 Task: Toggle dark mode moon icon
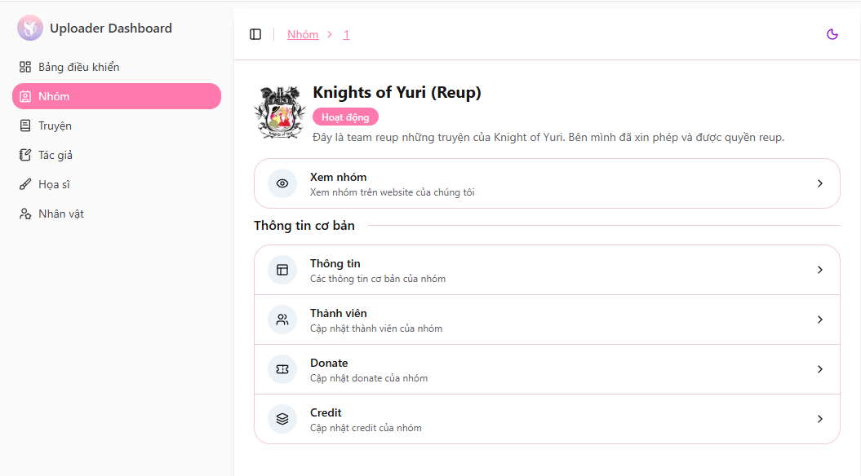coord(832,34)
